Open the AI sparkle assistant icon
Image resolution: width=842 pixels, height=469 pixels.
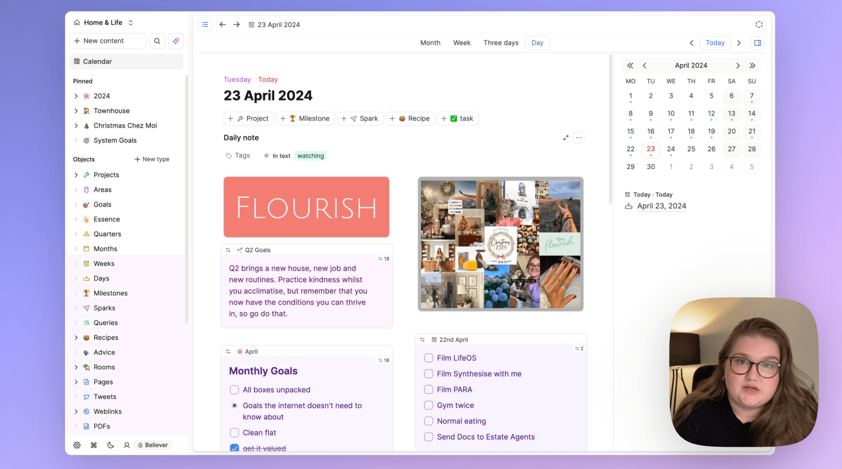coord(176,41)
